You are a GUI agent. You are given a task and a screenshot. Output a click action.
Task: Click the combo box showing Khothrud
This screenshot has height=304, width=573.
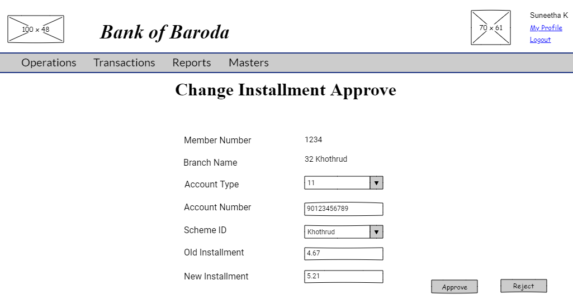tap(337, 232)
